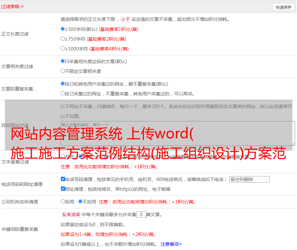Image resolution: width=297 pixels, height=250 pixels.
Task: Click the 基础费率4积分/篇 red note
Action: point(109,49)
